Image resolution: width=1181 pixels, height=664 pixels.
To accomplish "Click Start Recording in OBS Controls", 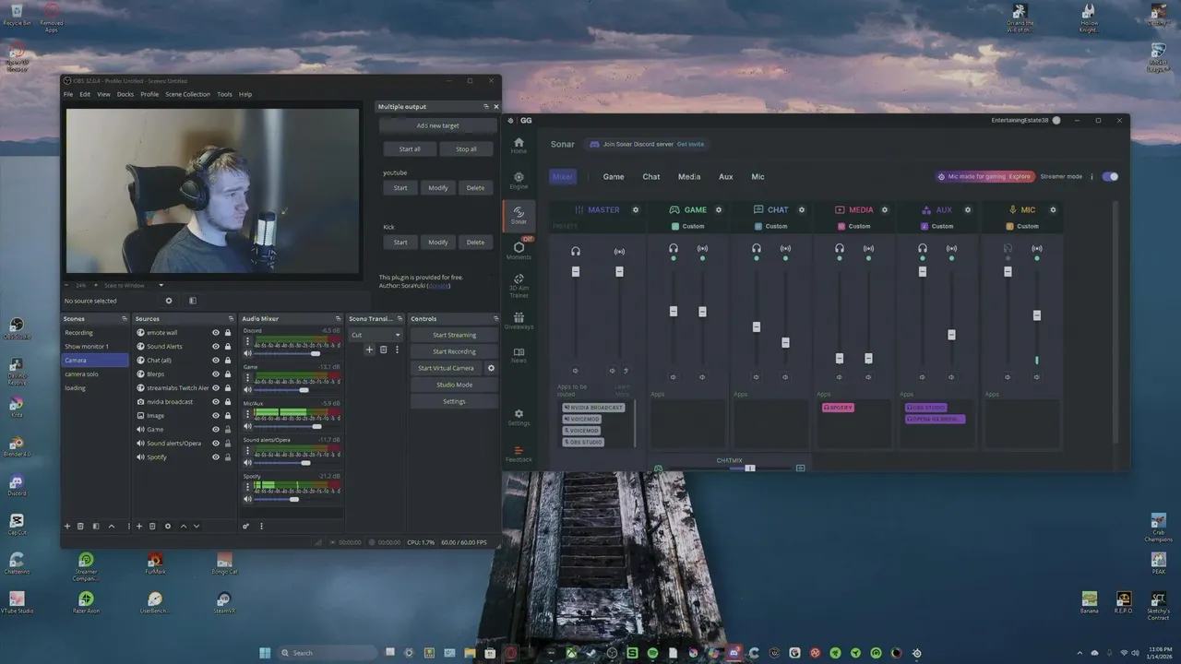I will coord(454,351).
